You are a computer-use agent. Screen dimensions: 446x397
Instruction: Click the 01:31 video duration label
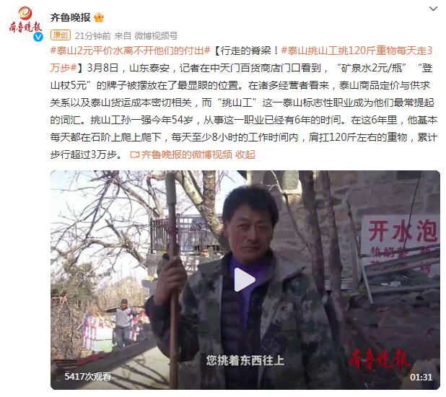pos(421,377)
